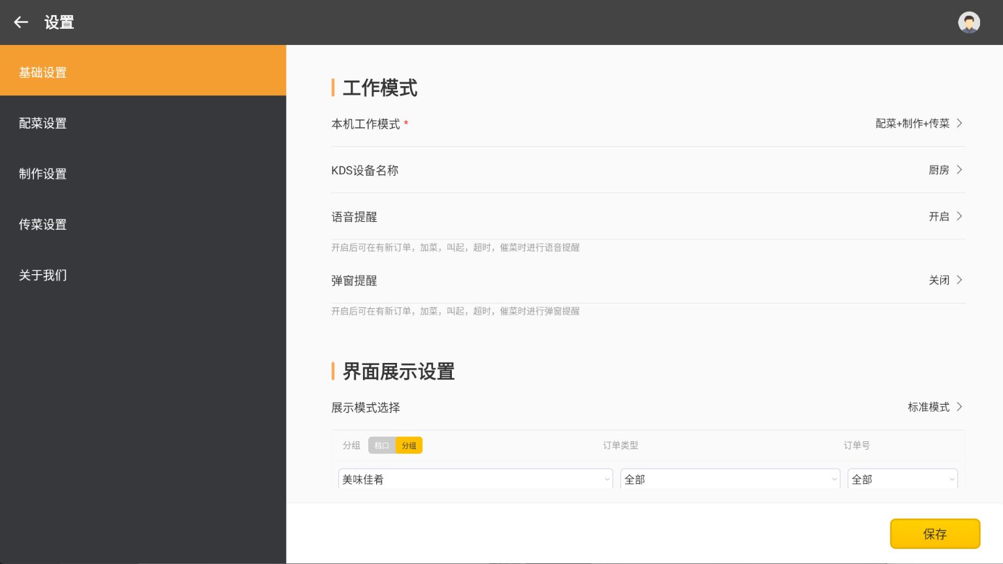This screenshot has width=1003, height=564.
Task: Open the 关于我们 page
Action: point(143,275)
